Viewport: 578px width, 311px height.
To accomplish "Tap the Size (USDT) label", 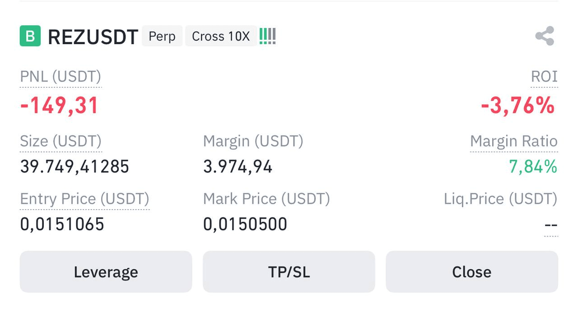I will click(x=61, y=142).
